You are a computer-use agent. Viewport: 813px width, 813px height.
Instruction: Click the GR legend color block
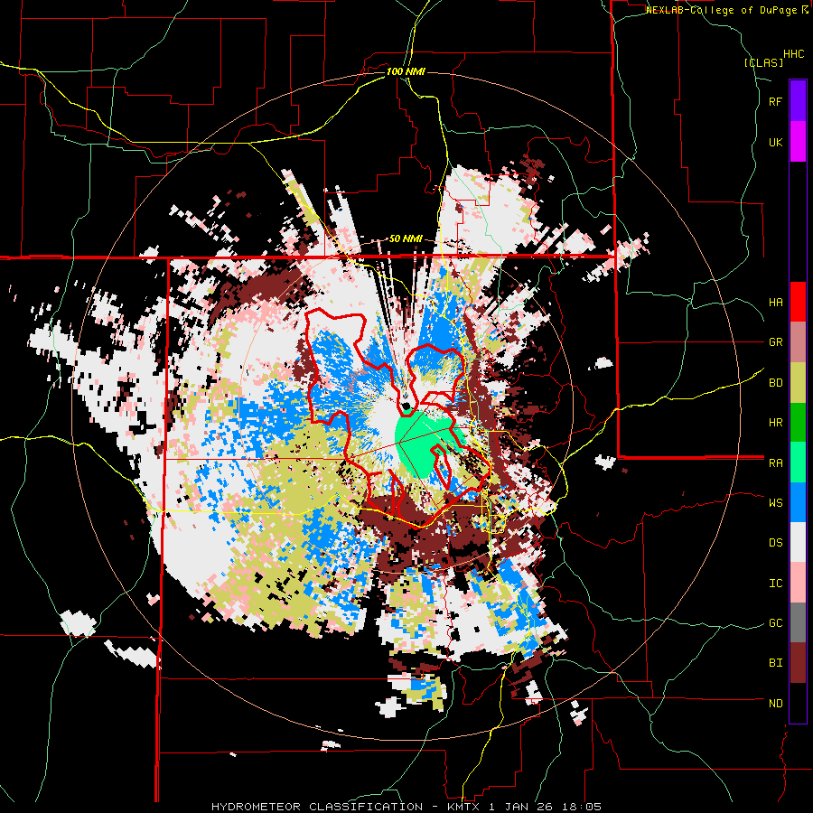pyautogui.click(x=798, y=342)
